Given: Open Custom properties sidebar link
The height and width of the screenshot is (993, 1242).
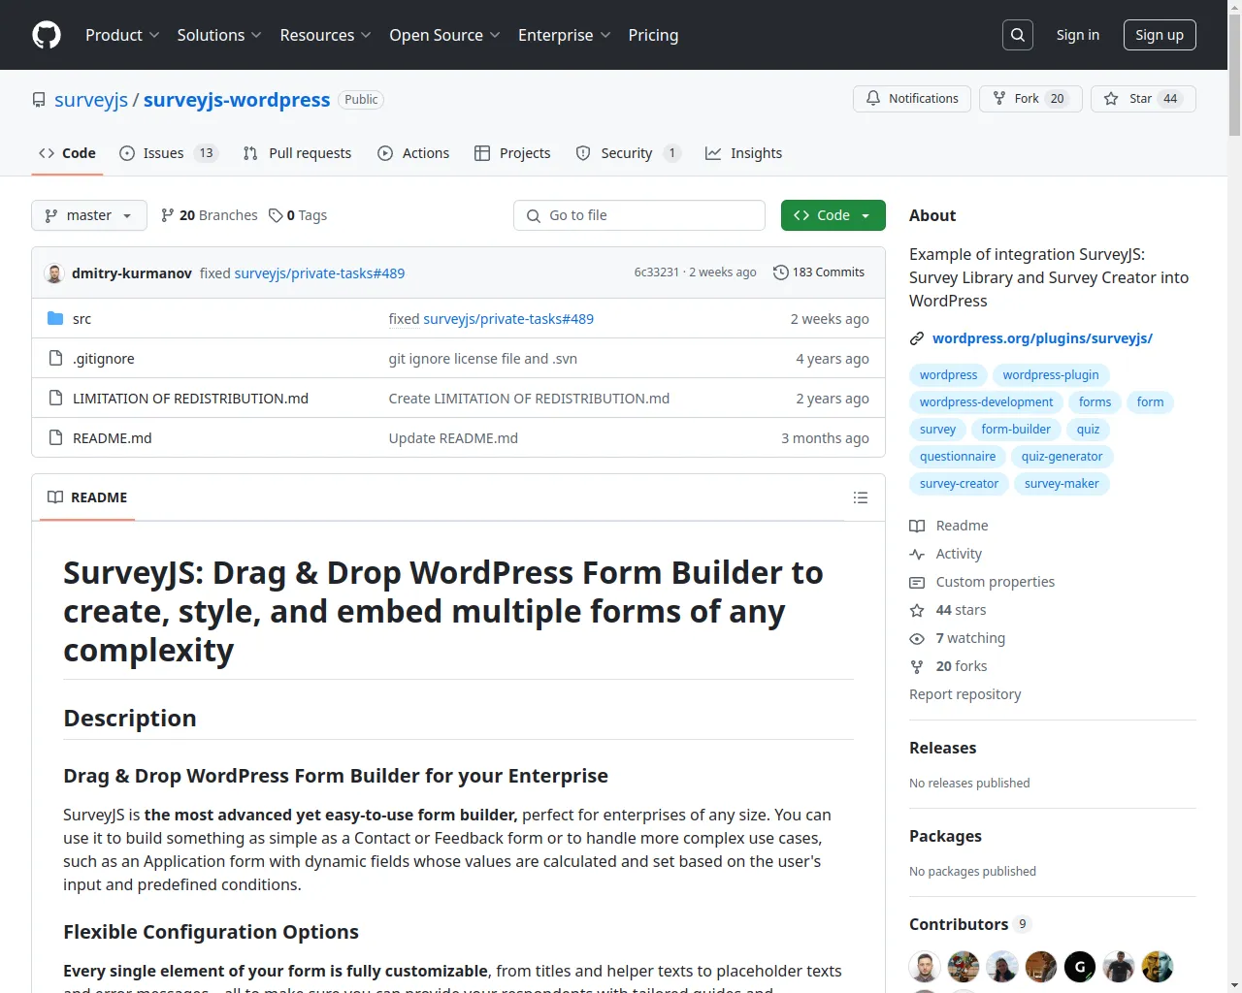Looking at the screenshot, I should [x=982, y=582].
